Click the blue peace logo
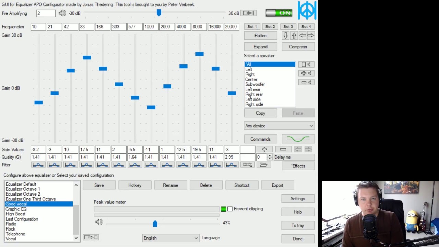This screenshot has width=439, height=247. pyautogui.click(x=307, y=10)
